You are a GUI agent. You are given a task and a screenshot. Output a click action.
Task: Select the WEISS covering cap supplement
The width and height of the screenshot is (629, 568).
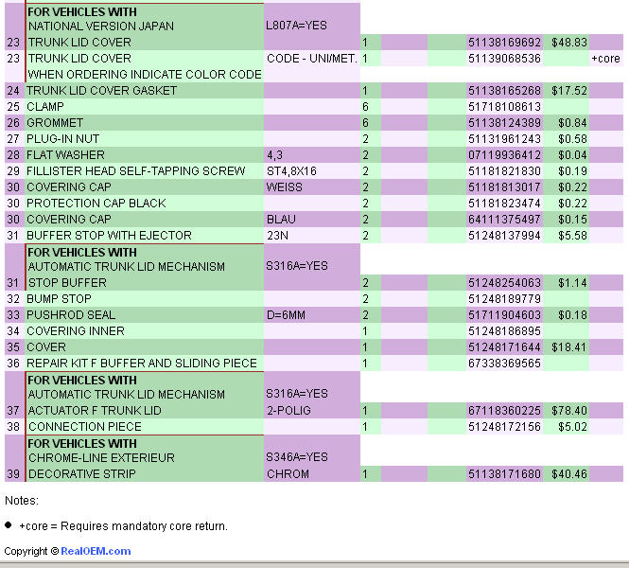point(285,187)
